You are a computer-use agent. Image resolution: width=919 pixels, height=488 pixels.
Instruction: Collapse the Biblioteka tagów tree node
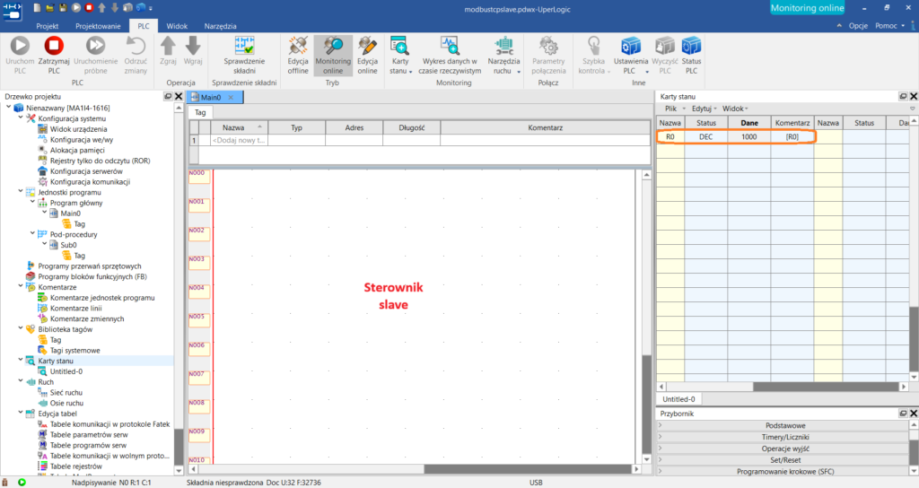tap(21, 328)
